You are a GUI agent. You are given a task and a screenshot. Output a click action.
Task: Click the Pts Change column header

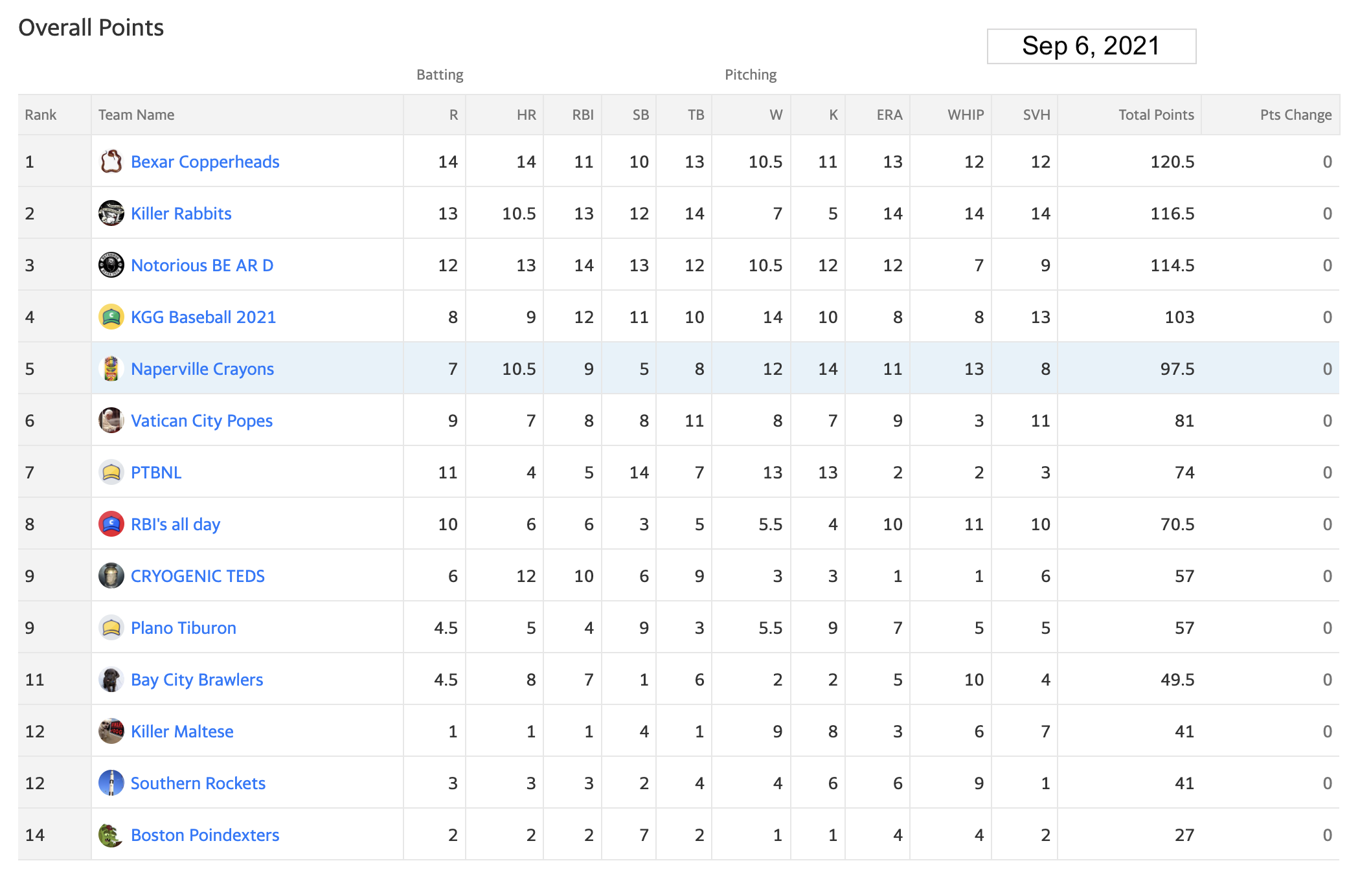[1295, 115]
